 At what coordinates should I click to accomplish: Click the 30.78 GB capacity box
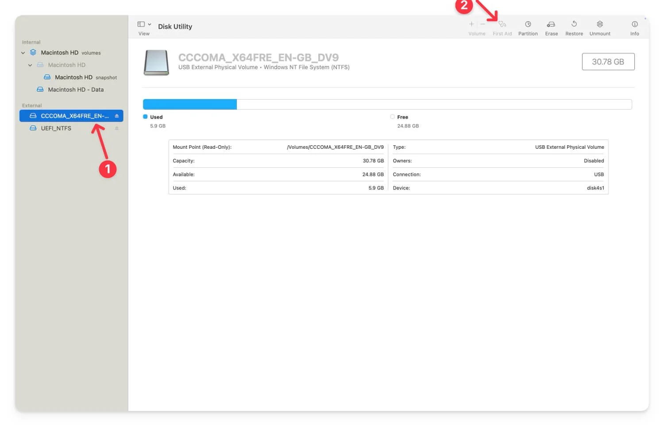(608, 62)
